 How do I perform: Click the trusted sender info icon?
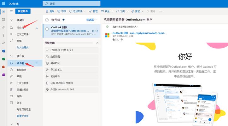point(107,27)
